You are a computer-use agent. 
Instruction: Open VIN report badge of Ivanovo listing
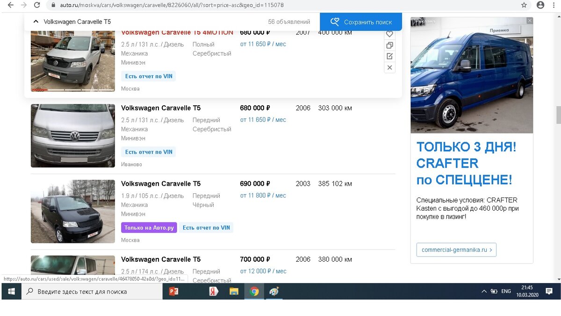point(149,152)
